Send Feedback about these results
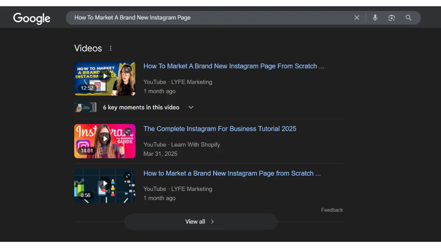 [x=332, y=210]
